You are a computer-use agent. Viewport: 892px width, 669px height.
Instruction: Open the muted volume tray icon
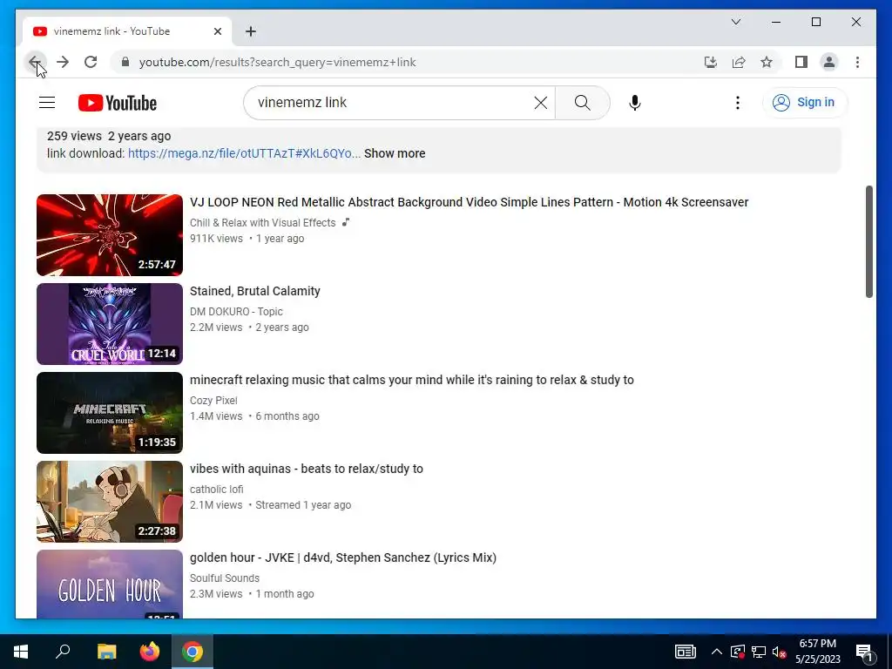[x=779, y=652]
